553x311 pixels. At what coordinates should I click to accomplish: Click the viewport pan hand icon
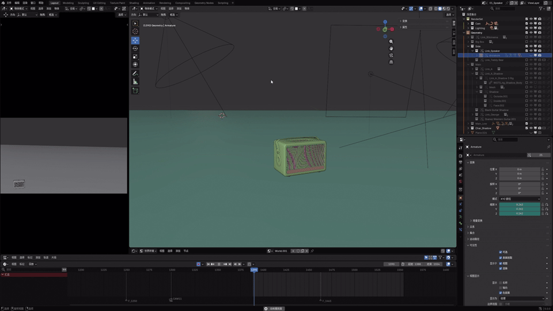[x=391, y=48]
